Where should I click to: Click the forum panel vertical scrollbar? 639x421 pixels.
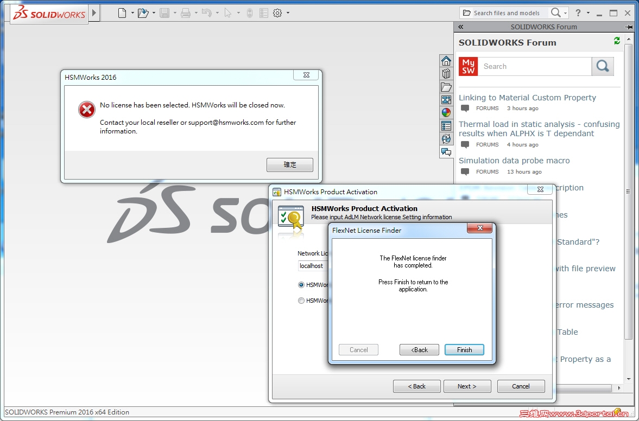coord(628,192)
